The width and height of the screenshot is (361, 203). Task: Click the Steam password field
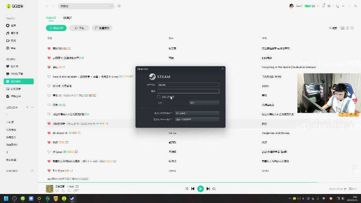(x=188, y=91)
